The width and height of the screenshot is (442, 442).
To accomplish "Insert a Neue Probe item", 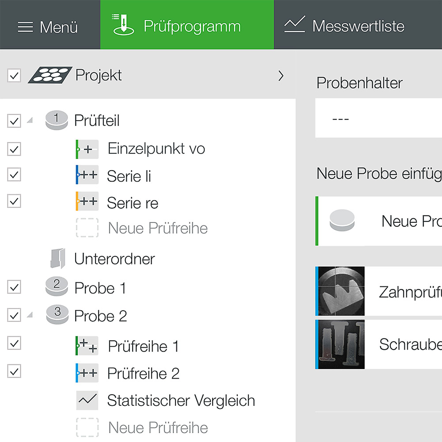I will pyautogui.click(x=379, y=221).
